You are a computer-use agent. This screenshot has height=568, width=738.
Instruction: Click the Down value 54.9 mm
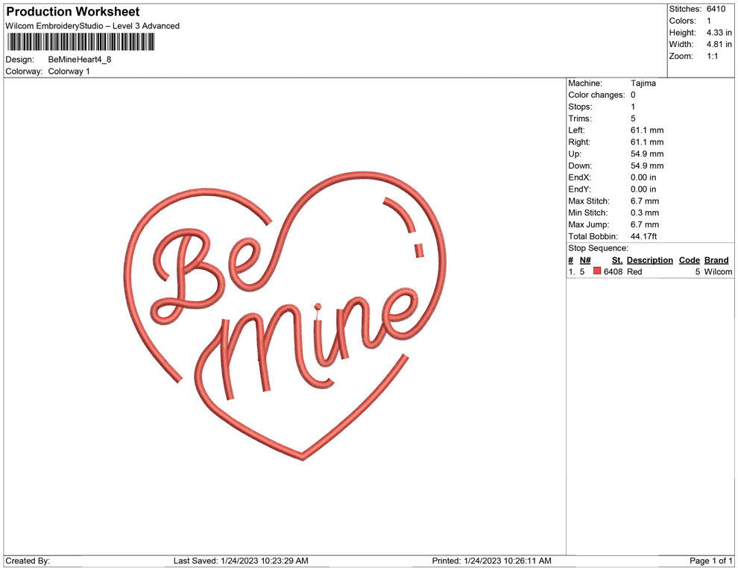[x=647, y=165]
